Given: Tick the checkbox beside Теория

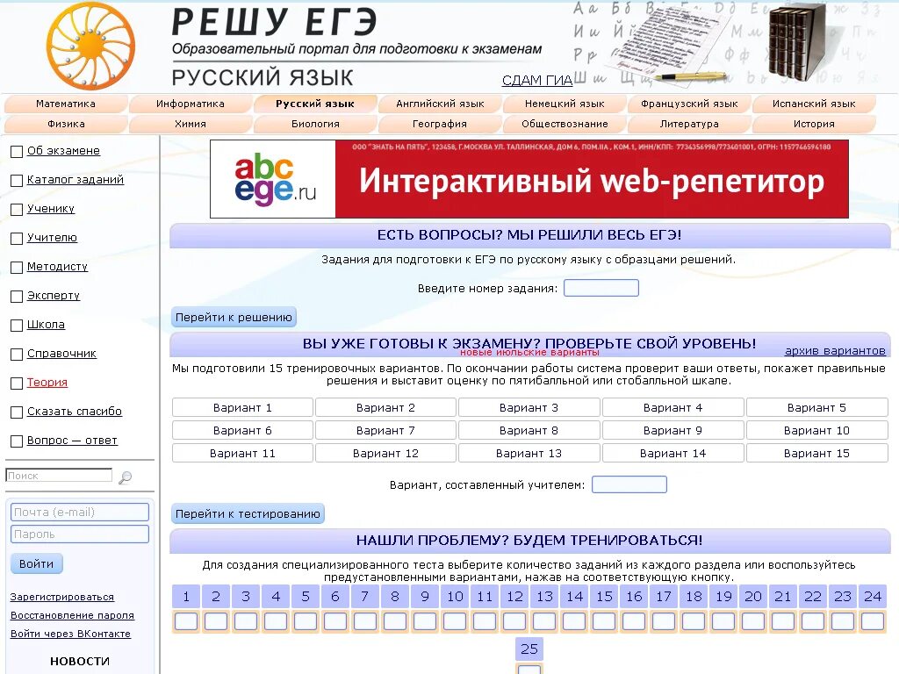Looking at the screenshot, I should (x=17, y=383).
